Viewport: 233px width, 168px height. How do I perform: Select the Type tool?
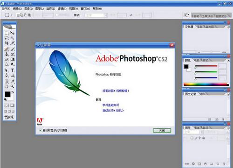[x=12, y=70]
